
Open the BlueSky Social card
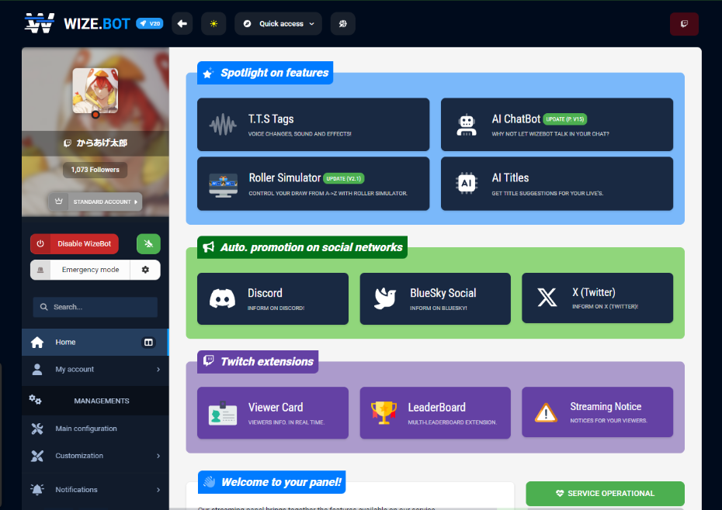pyautogui.click(x=435, y=299)
